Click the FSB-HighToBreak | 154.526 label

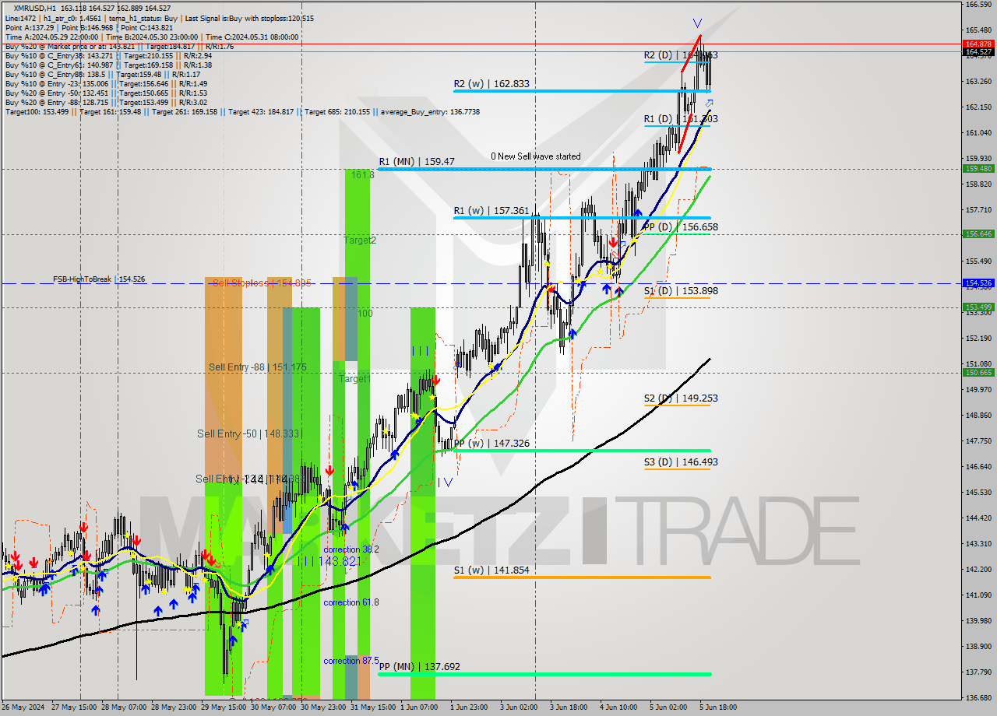click(99, 279)
